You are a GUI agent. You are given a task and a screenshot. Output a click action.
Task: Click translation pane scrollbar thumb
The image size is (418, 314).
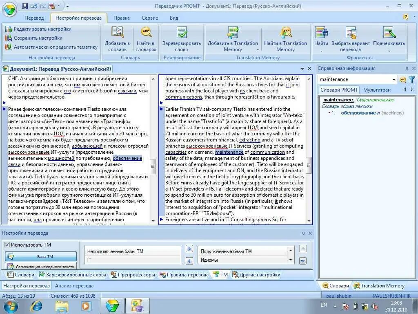309,165
